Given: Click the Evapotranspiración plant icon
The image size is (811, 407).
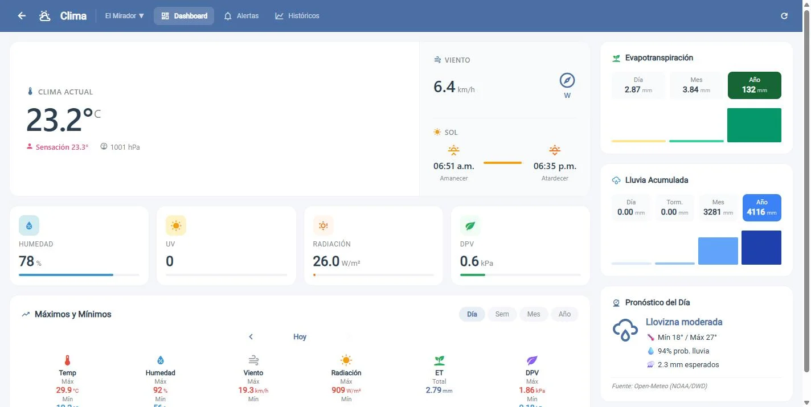Looking at the screenshot, I should (x=616, y=58).
